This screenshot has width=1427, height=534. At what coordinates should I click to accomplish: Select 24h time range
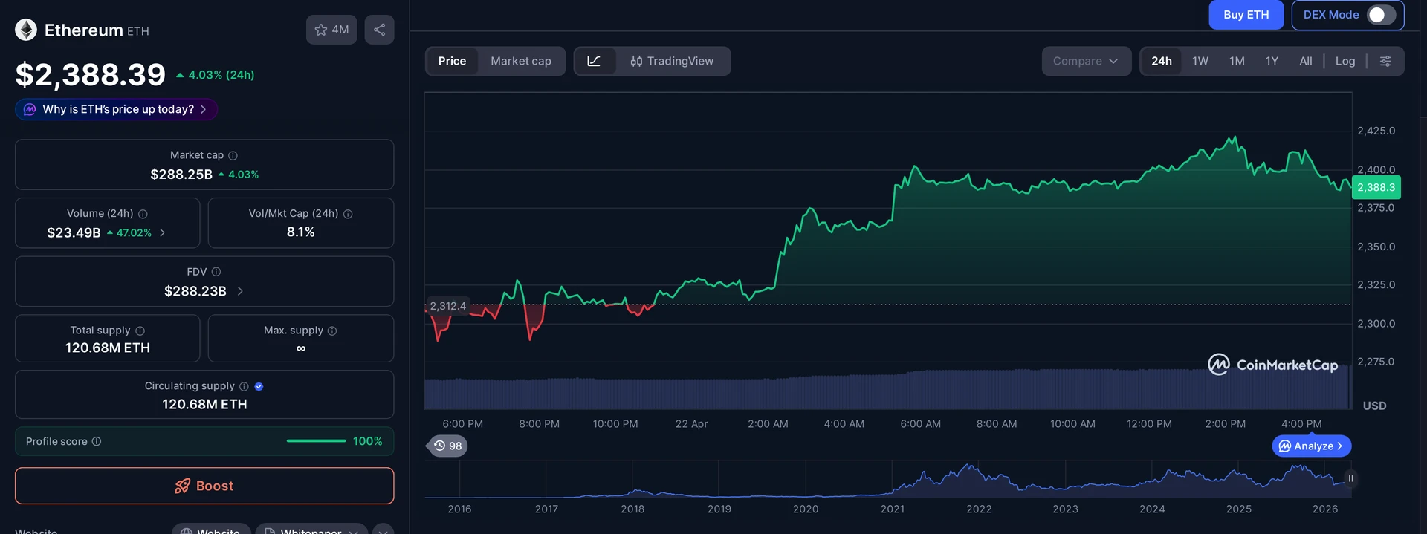pyautogui.click(x=1162, y=61)
